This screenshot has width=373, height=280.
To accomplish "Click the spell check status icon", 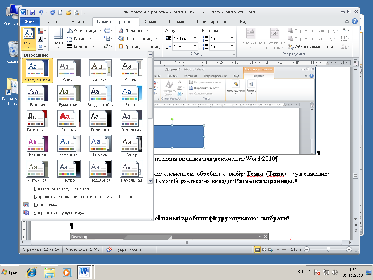I will (x=109, y=249).
